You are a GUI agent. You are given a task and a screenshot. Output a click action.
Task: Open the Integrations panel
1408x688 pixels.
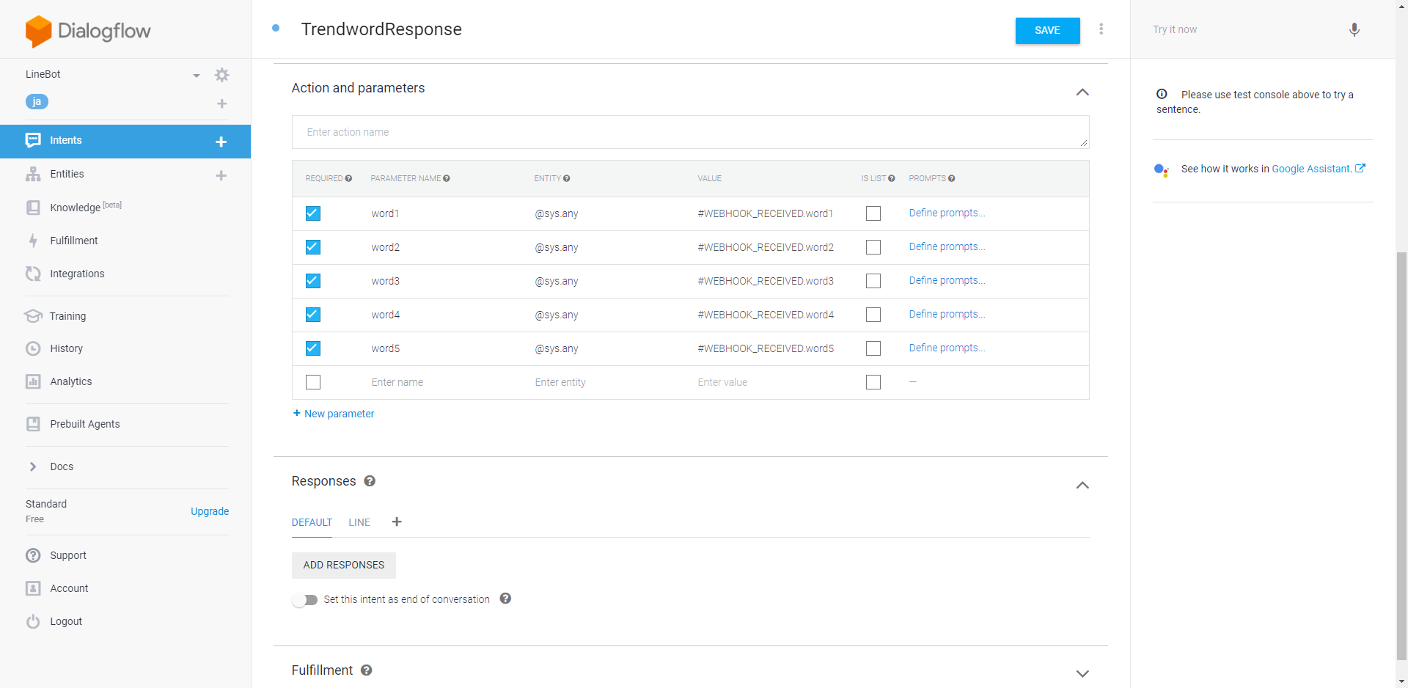click(77, 274)
